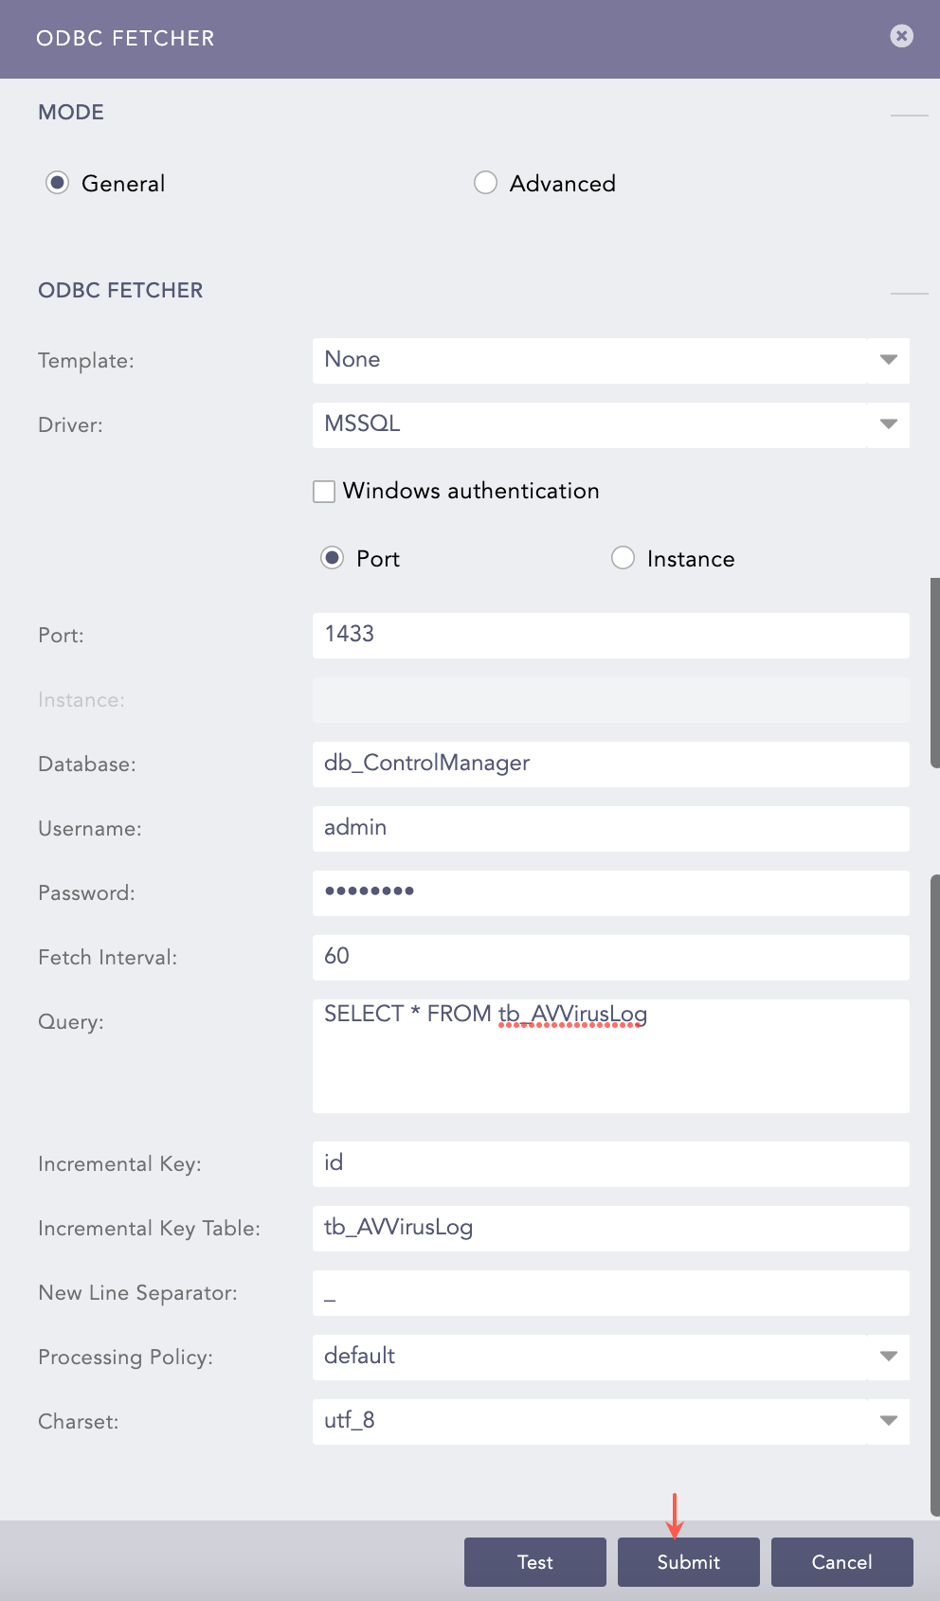Screen dimensions: 940x1601
Task: Select the Advanced mode radio button
Action: (485, 183)
